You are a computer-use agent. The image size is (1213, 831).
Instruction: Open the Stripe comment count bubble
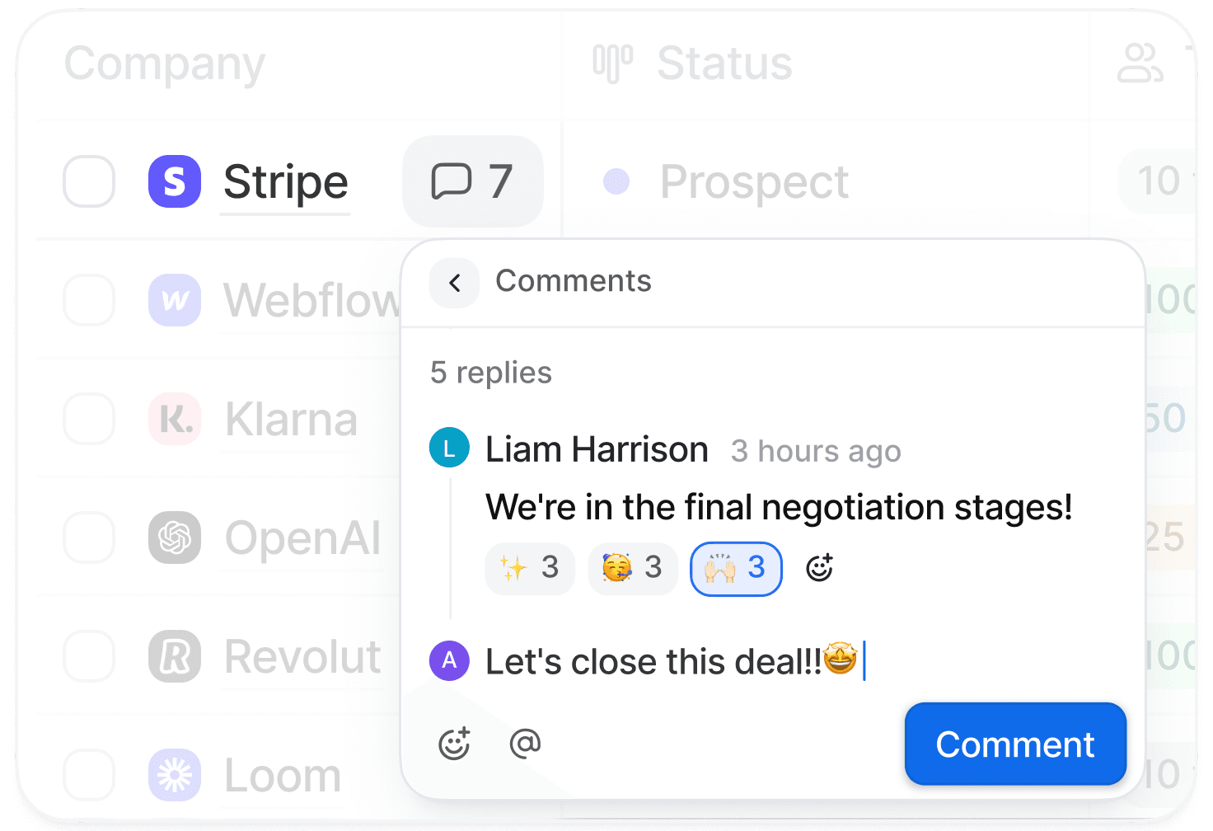coord(472,181)
